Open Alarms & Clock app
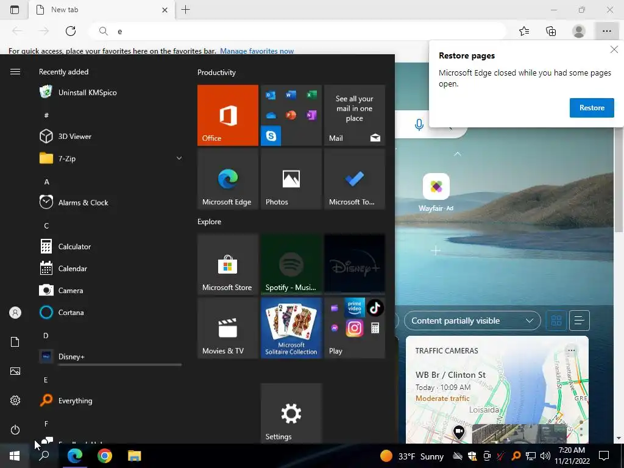 point(110,202)
